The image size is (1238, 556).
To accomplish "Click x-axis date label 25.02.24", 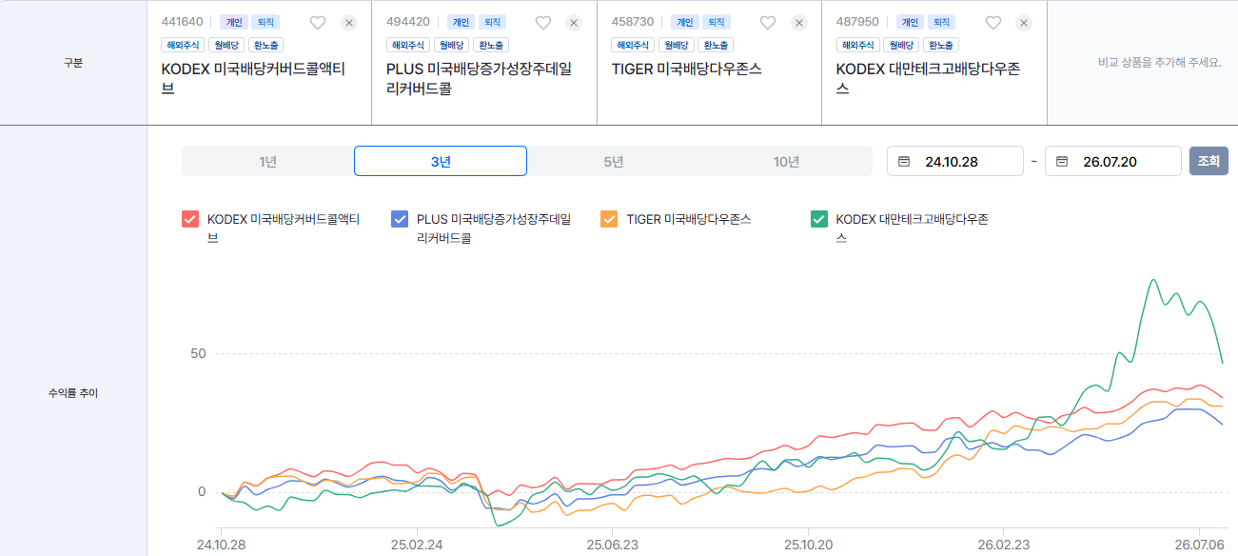I will (417, 546).
